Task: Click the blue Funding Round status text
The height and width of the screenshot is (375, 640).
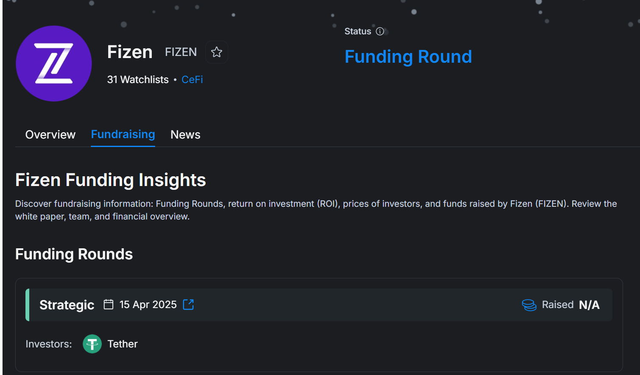Action: 408,57
